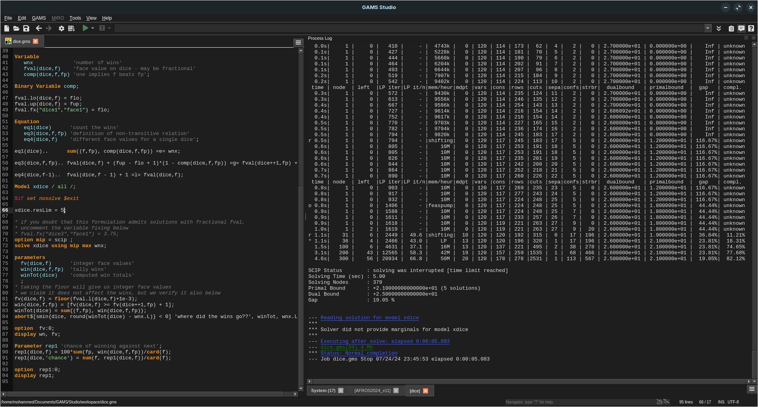Open the GAMS menu
The height and width of the screenshot is (407, 758).
click(x=39, y=18)
